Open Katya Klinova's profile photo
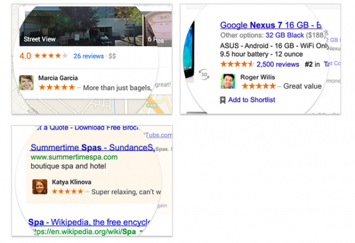The width and height of the screenshot is (355, 243). (40, 187)
